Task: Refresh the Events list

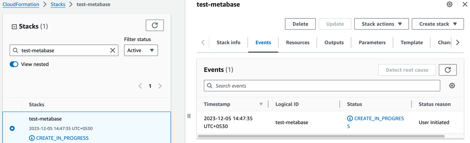Action: click(448, 70)
